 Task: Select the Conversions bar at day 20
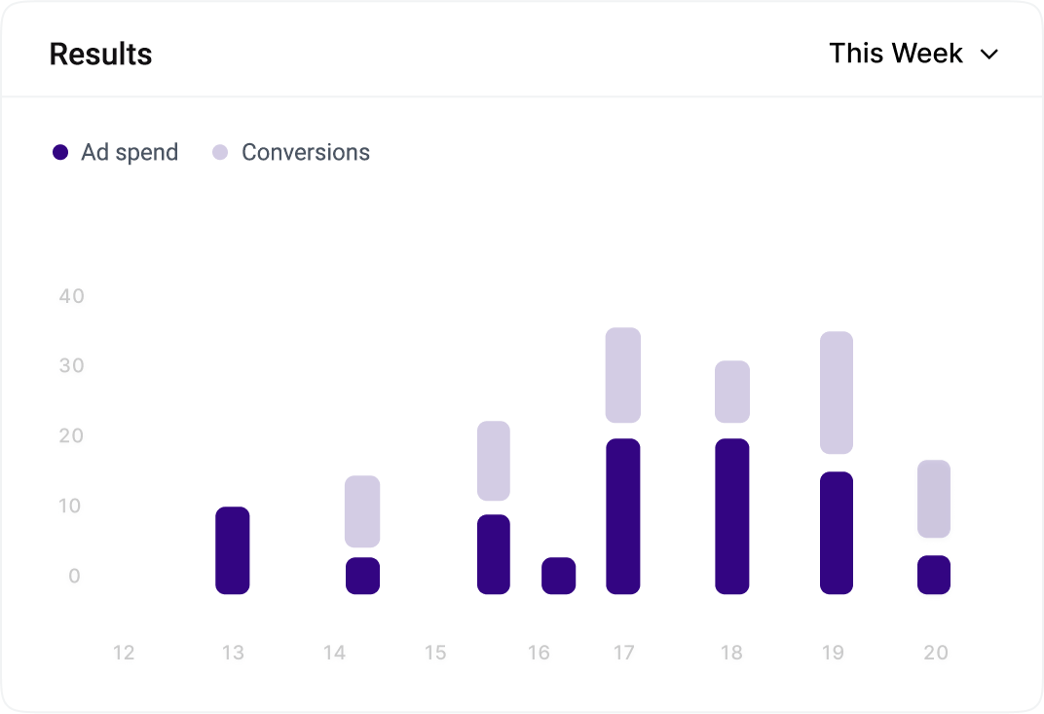(x=934, y=499)
